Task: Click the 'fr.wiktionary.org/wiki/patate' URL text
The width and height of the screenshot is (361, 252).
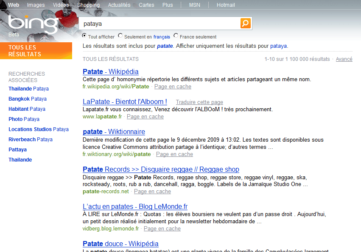Action: coord(117,154)
